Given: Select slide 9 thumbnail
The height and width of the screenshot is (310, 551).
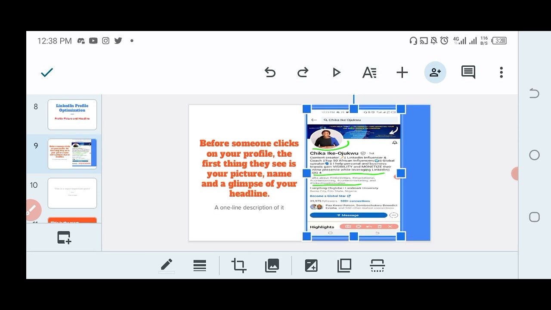Looking at the screenshot, I should [x=72, y=154].
